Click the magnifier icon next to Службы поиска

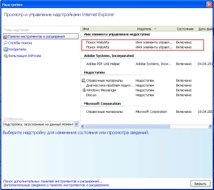pos(6,43)
